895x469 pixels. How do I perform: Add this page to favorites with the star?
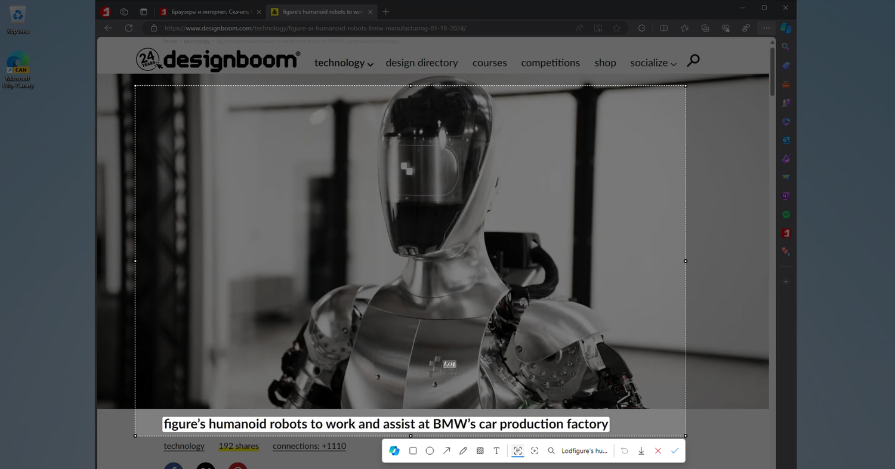coord(616,28)
